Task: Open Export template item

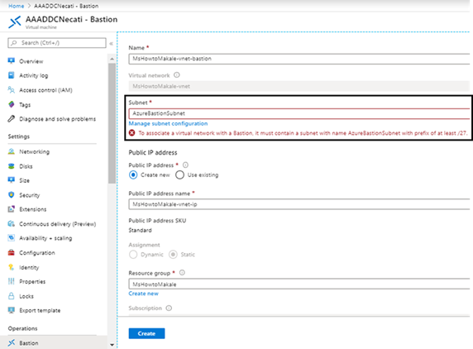Action: point(40,310)
